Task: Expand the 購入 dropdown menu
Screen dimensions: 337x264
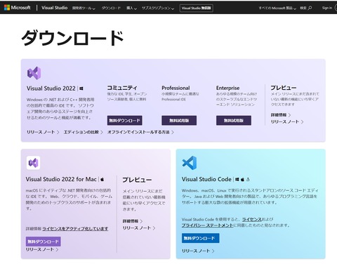Action: [131, 8]
